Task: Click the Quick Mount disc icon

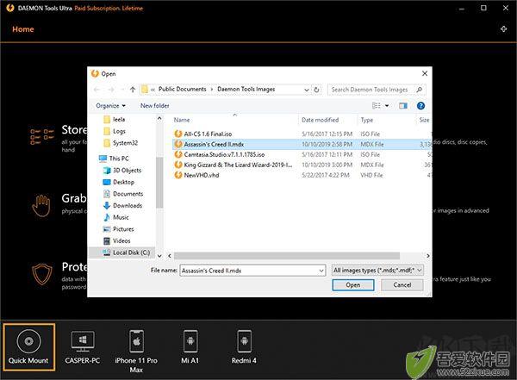Action: coord(28,341)
